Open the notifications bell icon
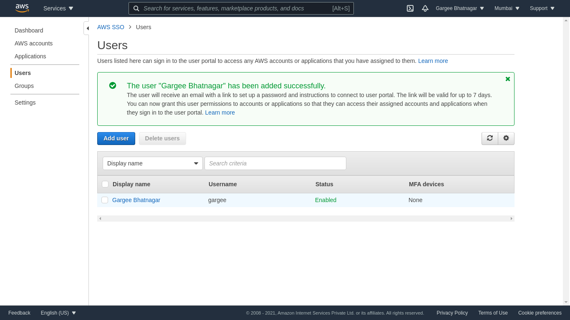The width and height of the screenshot is (570, 320). 425,8
